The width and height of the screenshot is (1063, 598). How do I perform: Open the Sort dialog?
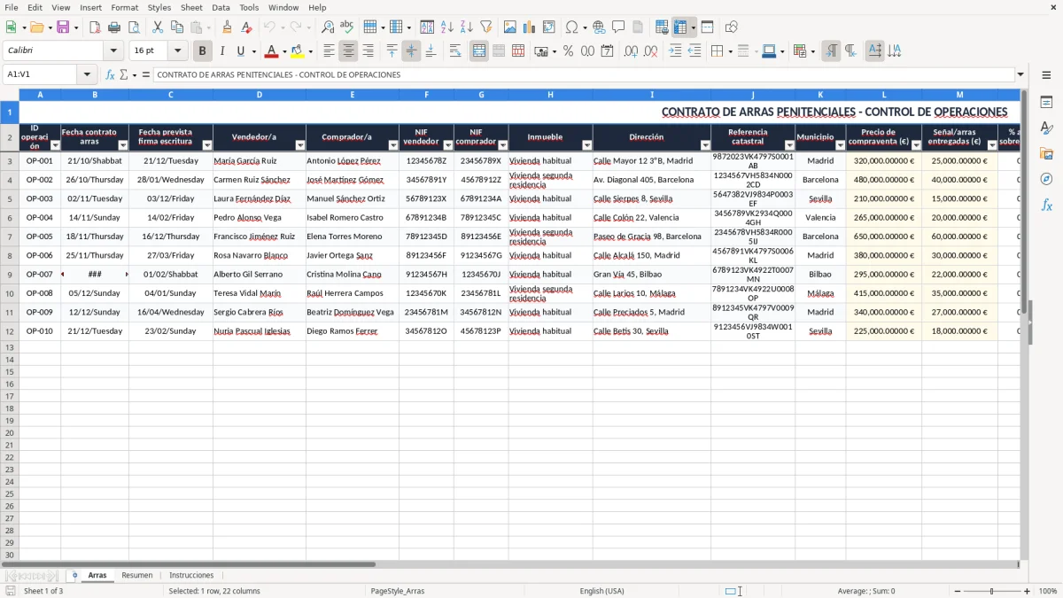(427, 27)
